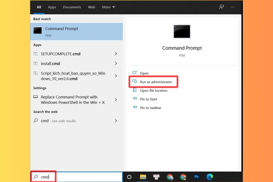Choose Pin to Start
The width and height of the screenshot is (273, 182).
(148, 99)
